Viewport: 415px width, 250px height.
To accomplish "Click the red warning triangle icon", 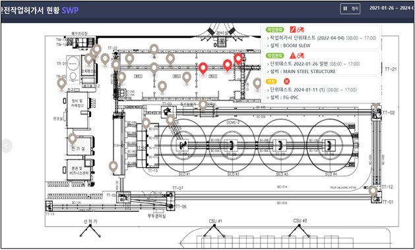I will click(x=292, y=55).
